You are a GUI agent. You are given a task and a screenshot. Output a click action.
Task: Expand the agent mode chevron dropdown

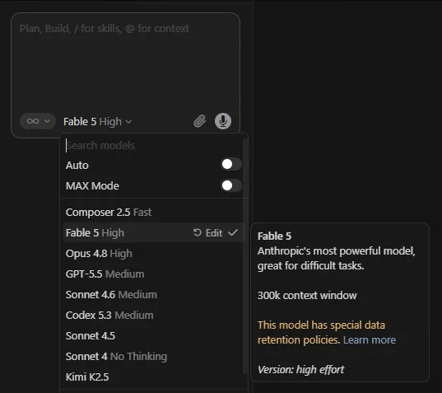[x=48, y=121]
